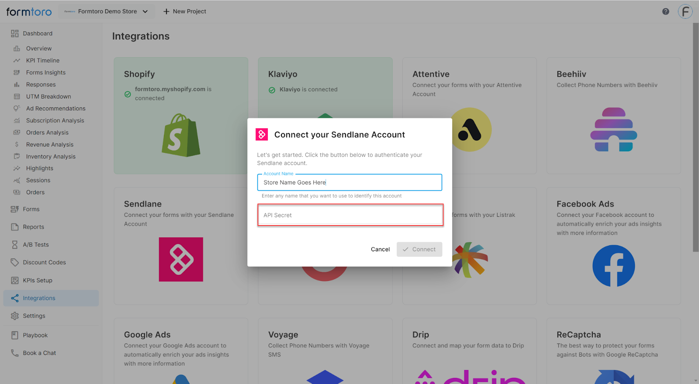This screenshot has width=699, height=384.
Task: Select the Shopify bag logo
Action: click(181, 135)
